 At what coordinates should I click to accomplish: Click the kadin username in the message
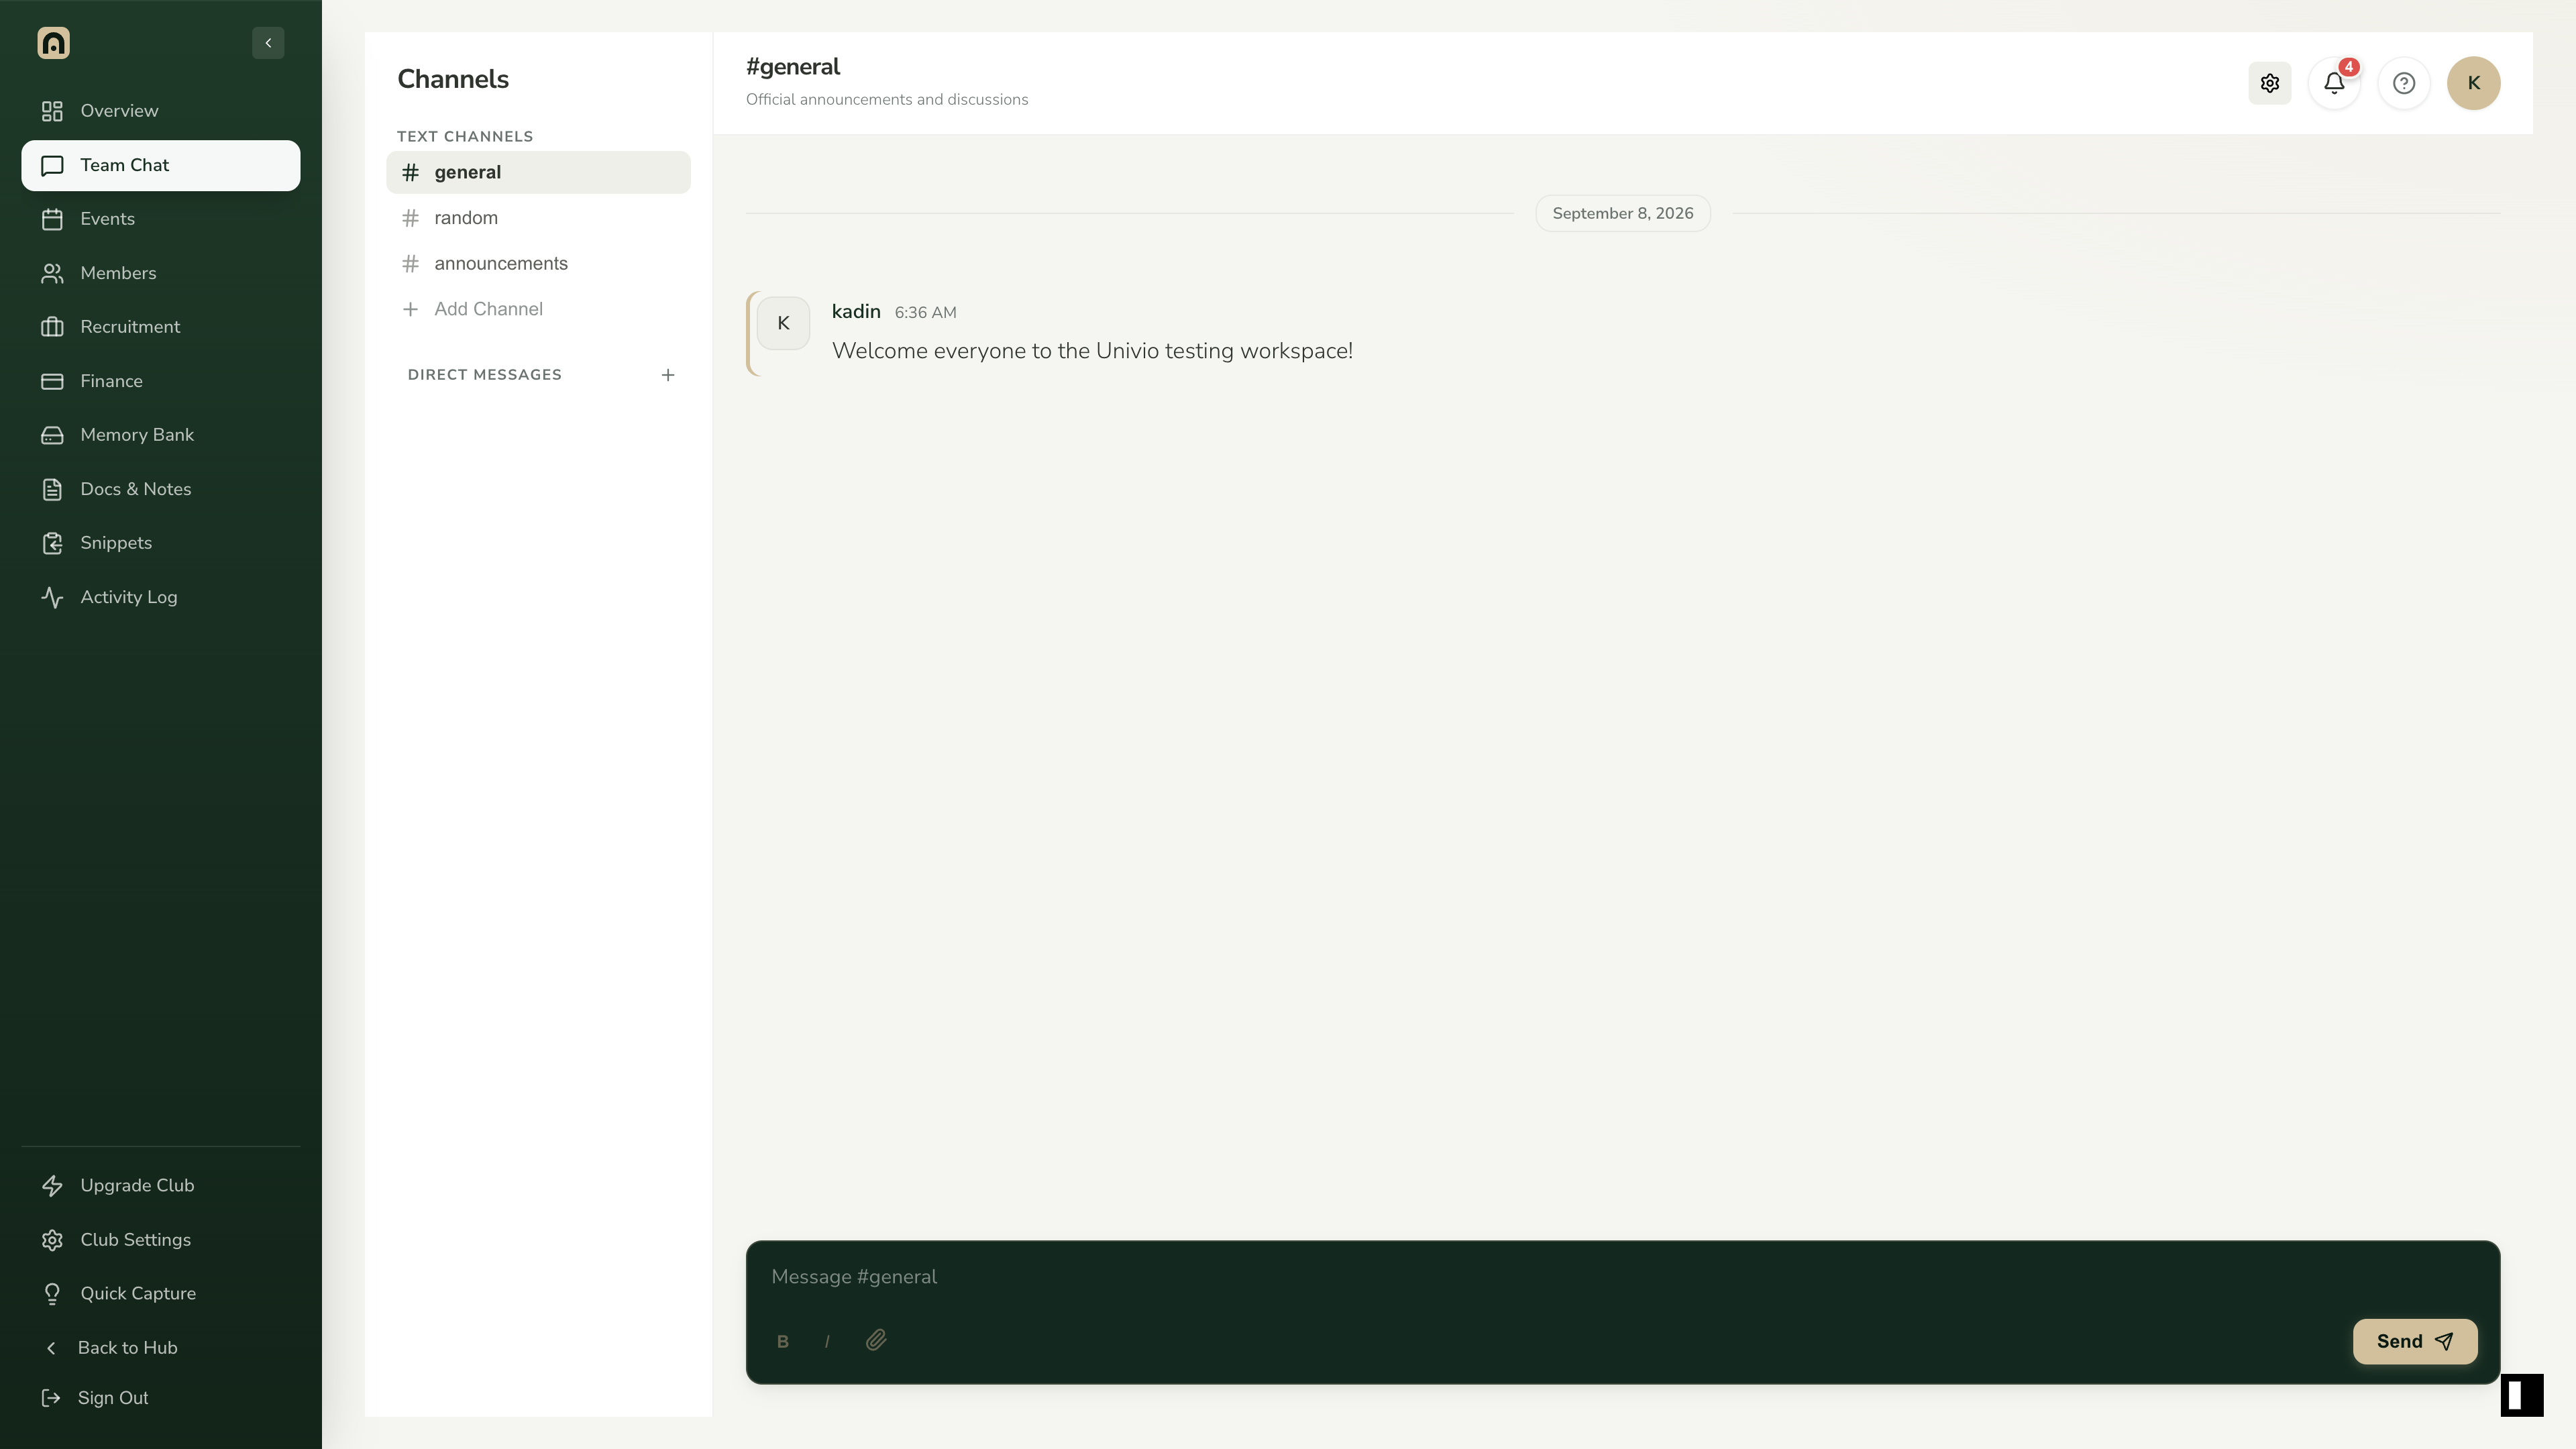[x=856, y=311]
